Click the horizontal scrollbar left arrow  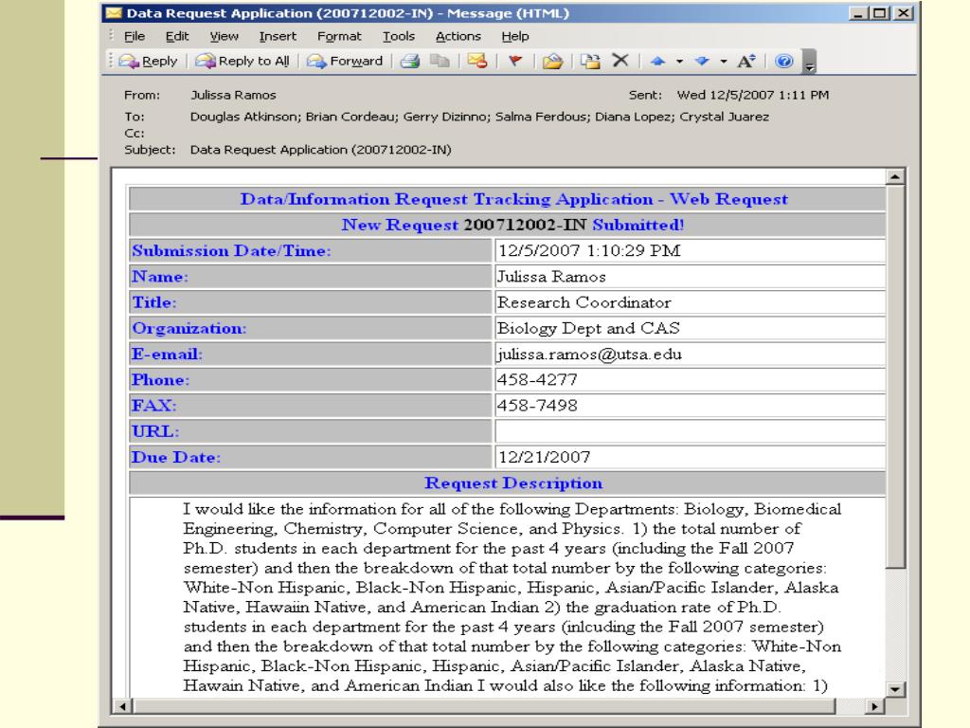pyautogui.click(x=122, y=706)
